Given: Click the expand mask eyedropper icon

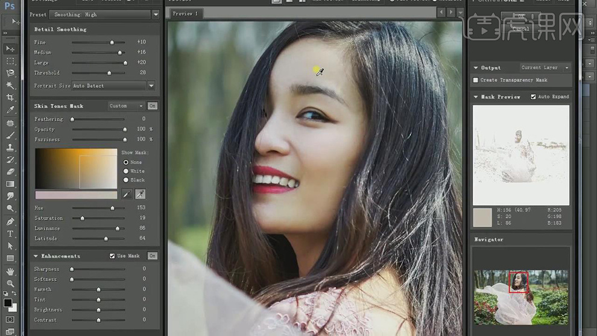Looking at the screenshot, I should (x=140, y=194).
